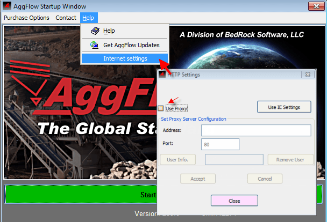Choose Get AggFlow Updates from the menu
Image resolution: width=327 pixels, height=222 pixels.
(x=131, y=46)
